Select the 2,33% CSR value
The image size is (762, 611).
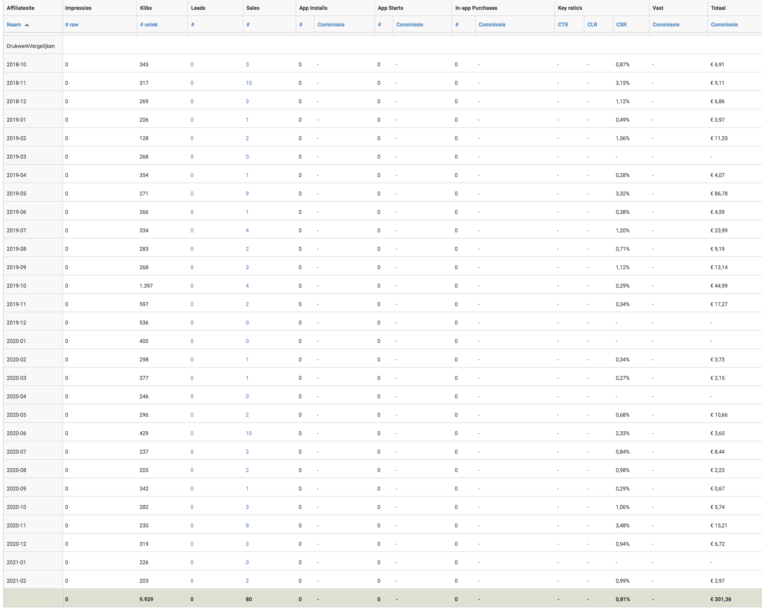623,433
